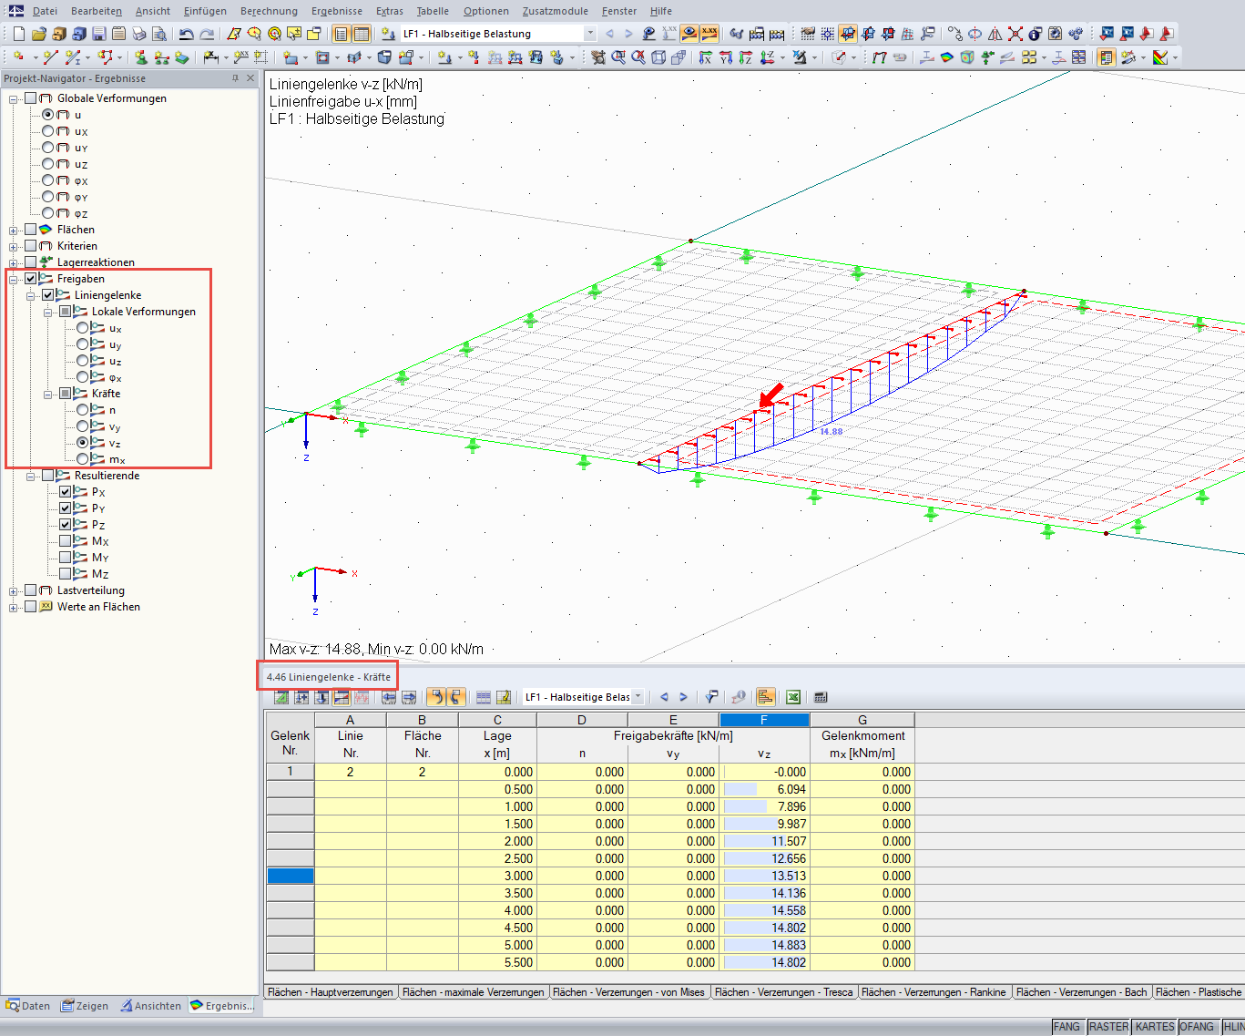1245x1036 pixels.
Task: Open Flächen - Verzerrungen - Tresca tab
Action: (x=783, y=992)
